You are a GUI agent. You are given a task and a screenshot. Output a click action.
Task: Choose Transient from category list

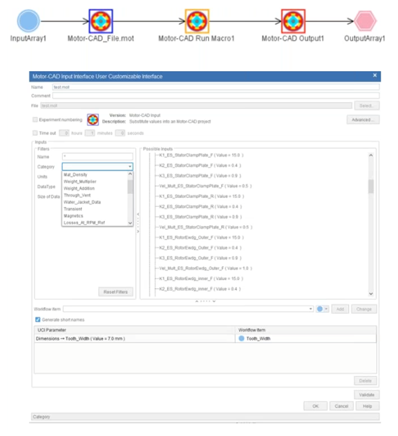73,209
